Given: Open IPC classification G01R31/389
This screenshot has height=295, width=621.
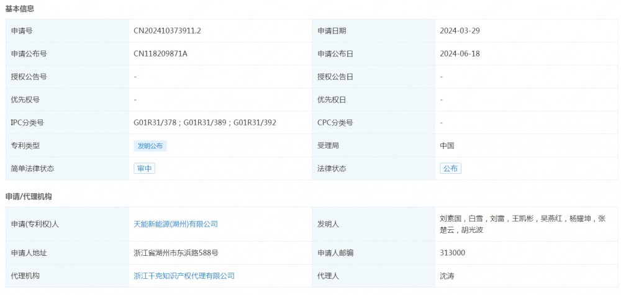Looking at the screenshot, I should 207,123.
